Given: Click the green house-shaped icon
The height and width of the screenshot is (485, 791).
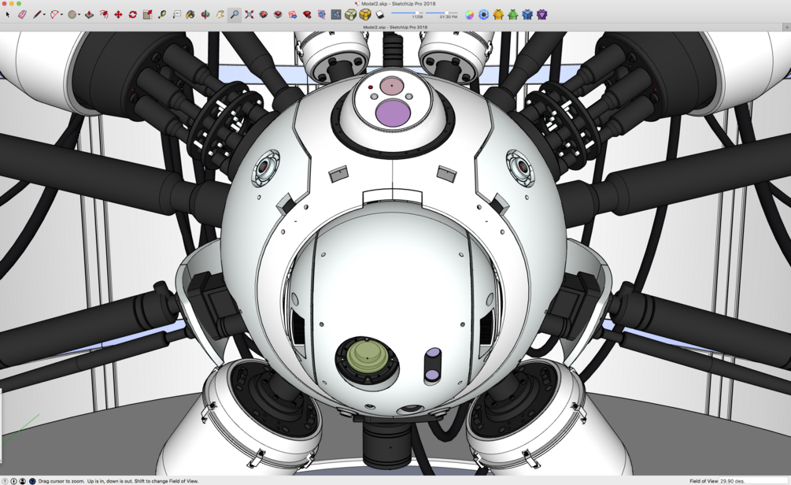Looking at the screenshot, I should click(513, 15).
